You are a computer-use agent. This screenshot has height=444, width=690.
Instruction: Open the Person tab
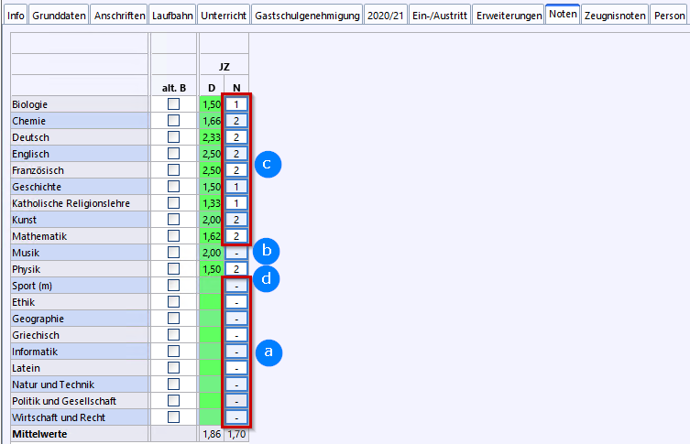[x=669, y=16]
